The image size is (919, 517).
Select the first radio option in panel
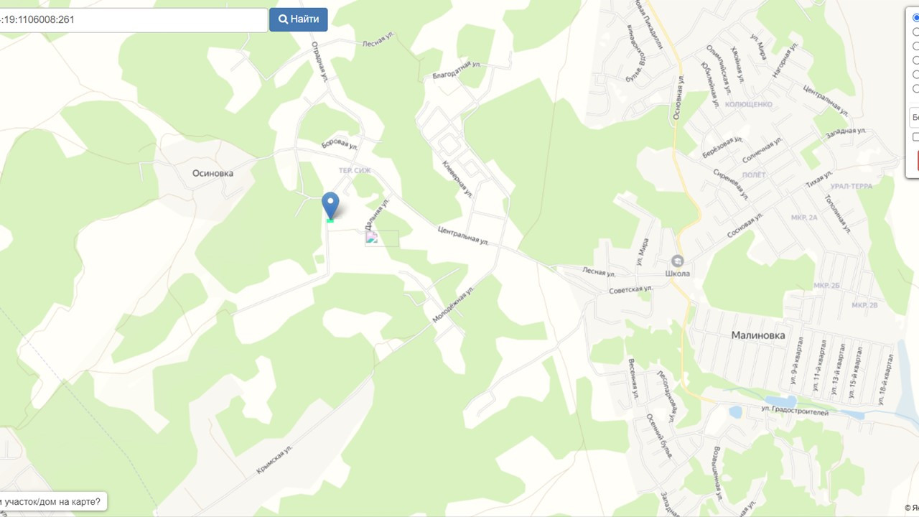(x=915, y=18)
